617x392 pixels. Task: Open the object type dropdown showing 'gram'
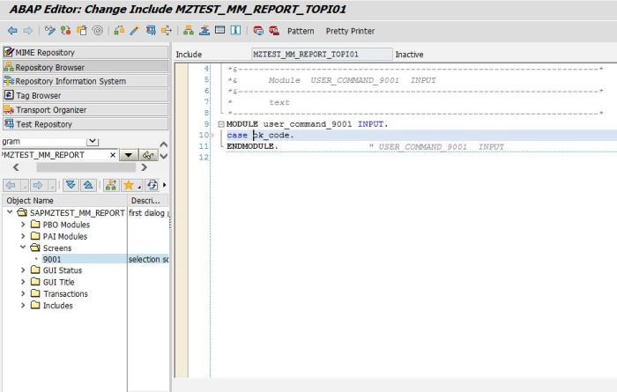(93, 141)
